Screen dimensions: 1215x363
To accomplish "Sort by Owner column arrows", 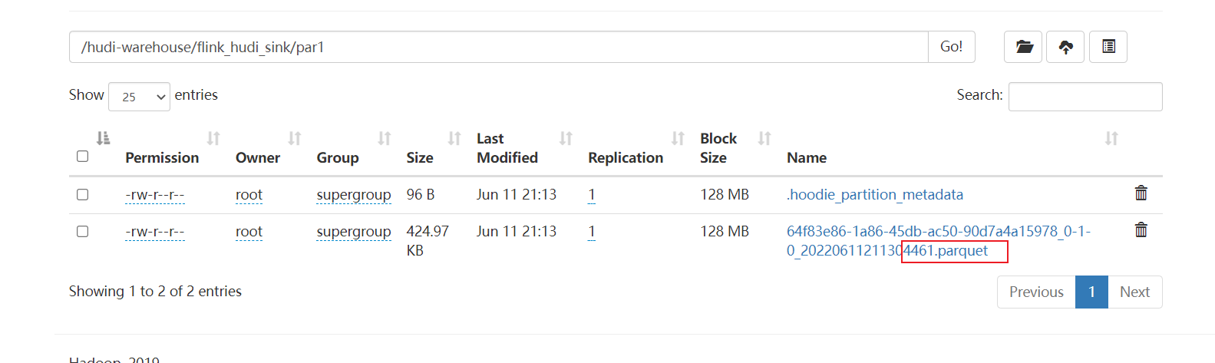I will [x=295, y=138].
